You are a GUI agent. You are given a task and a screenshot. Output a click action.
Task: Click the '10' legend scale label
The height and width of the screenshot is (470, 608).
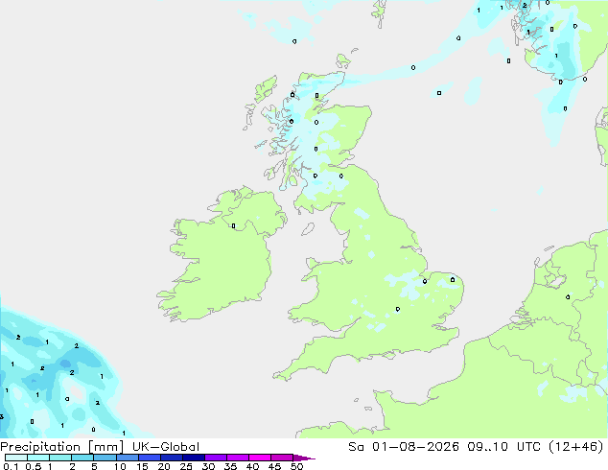[120, 466]
